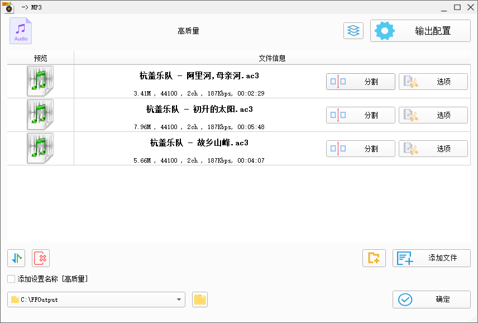Confirm with the 确定 button

[431, 300]
